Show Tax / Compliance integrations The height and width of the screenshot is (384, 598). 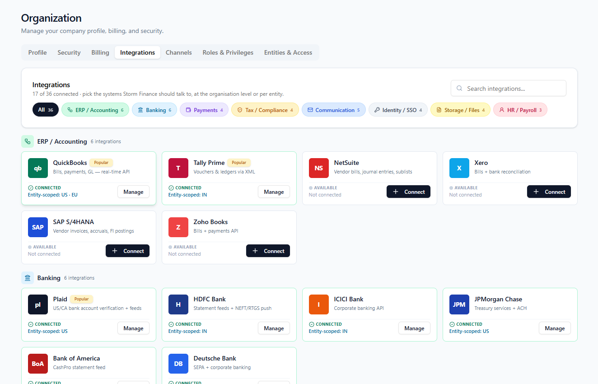click(x=265, y=110)
